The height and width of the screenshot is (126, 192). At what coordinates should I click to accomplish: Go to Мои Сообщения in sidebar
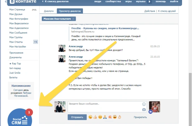pyautogui.click(x=18, y=33)
